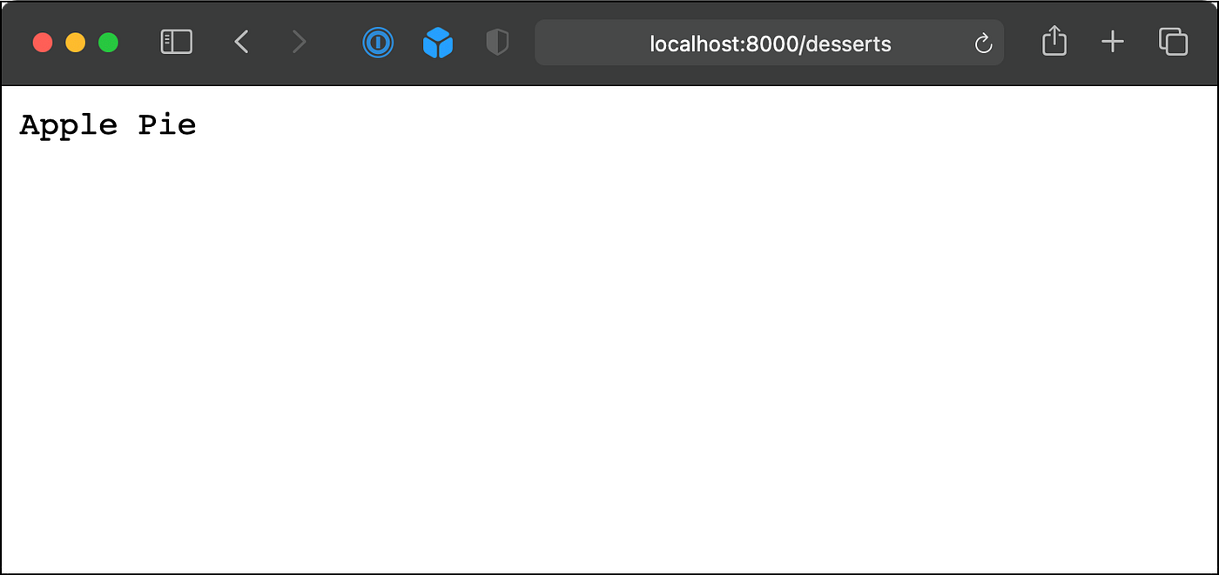Click the green full-screen button
This screenshot has height=575, width=1219.
click(x=108, y=43)
